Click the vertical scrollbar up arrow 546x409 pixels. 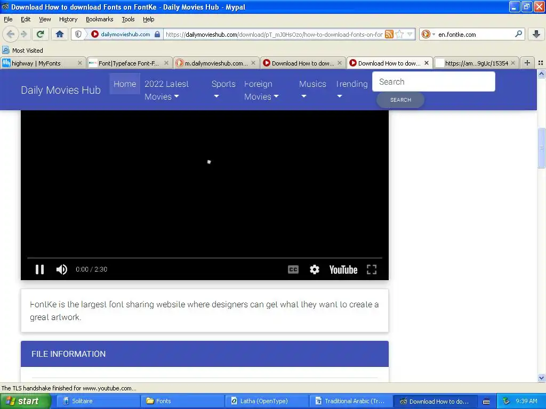[541, 73]
